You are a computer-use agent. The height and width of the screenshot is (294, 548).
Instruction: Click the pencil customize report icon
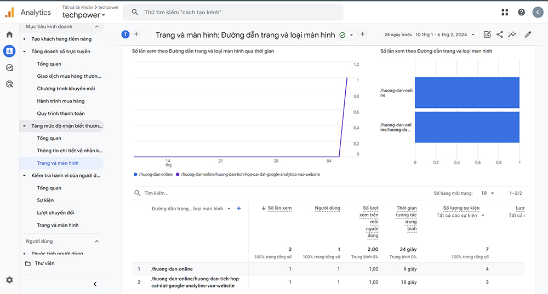point(528,34)
